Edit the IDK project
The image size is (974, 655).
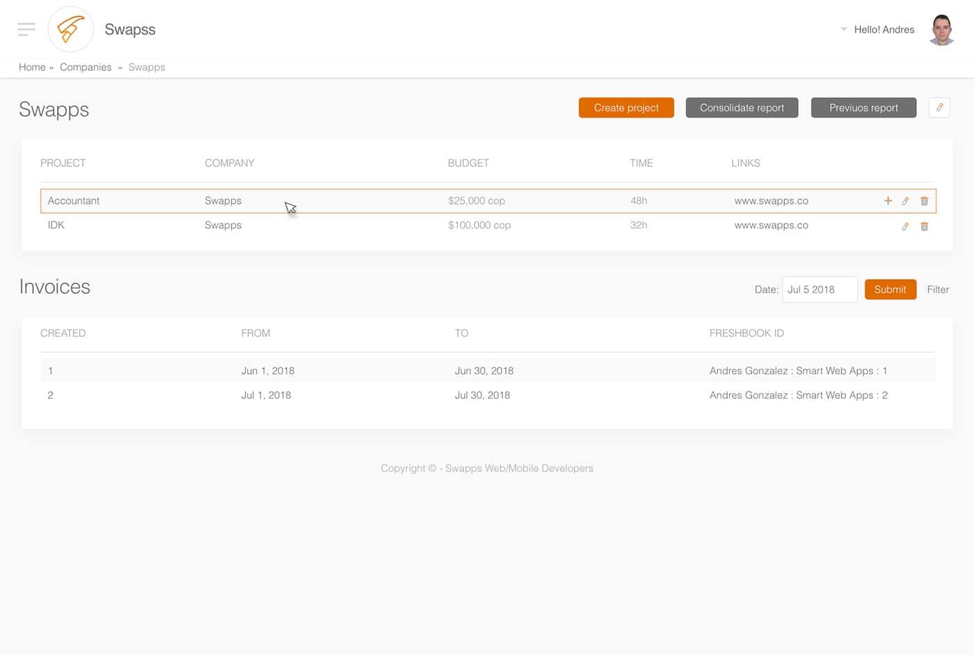pyautogui.click(x=905, y=226)
